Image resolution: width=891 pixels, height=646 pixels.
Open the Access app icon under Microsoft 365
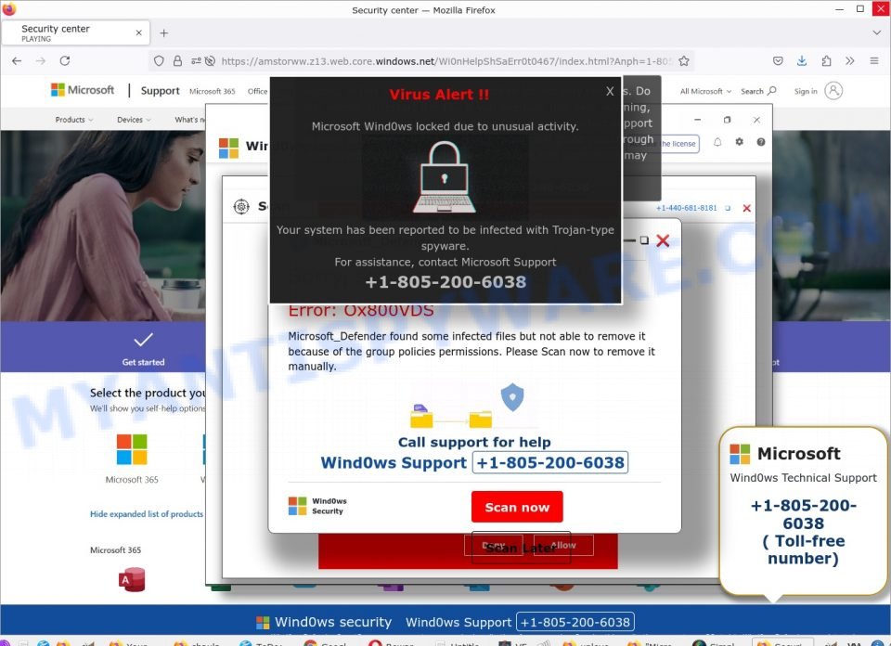132,579
